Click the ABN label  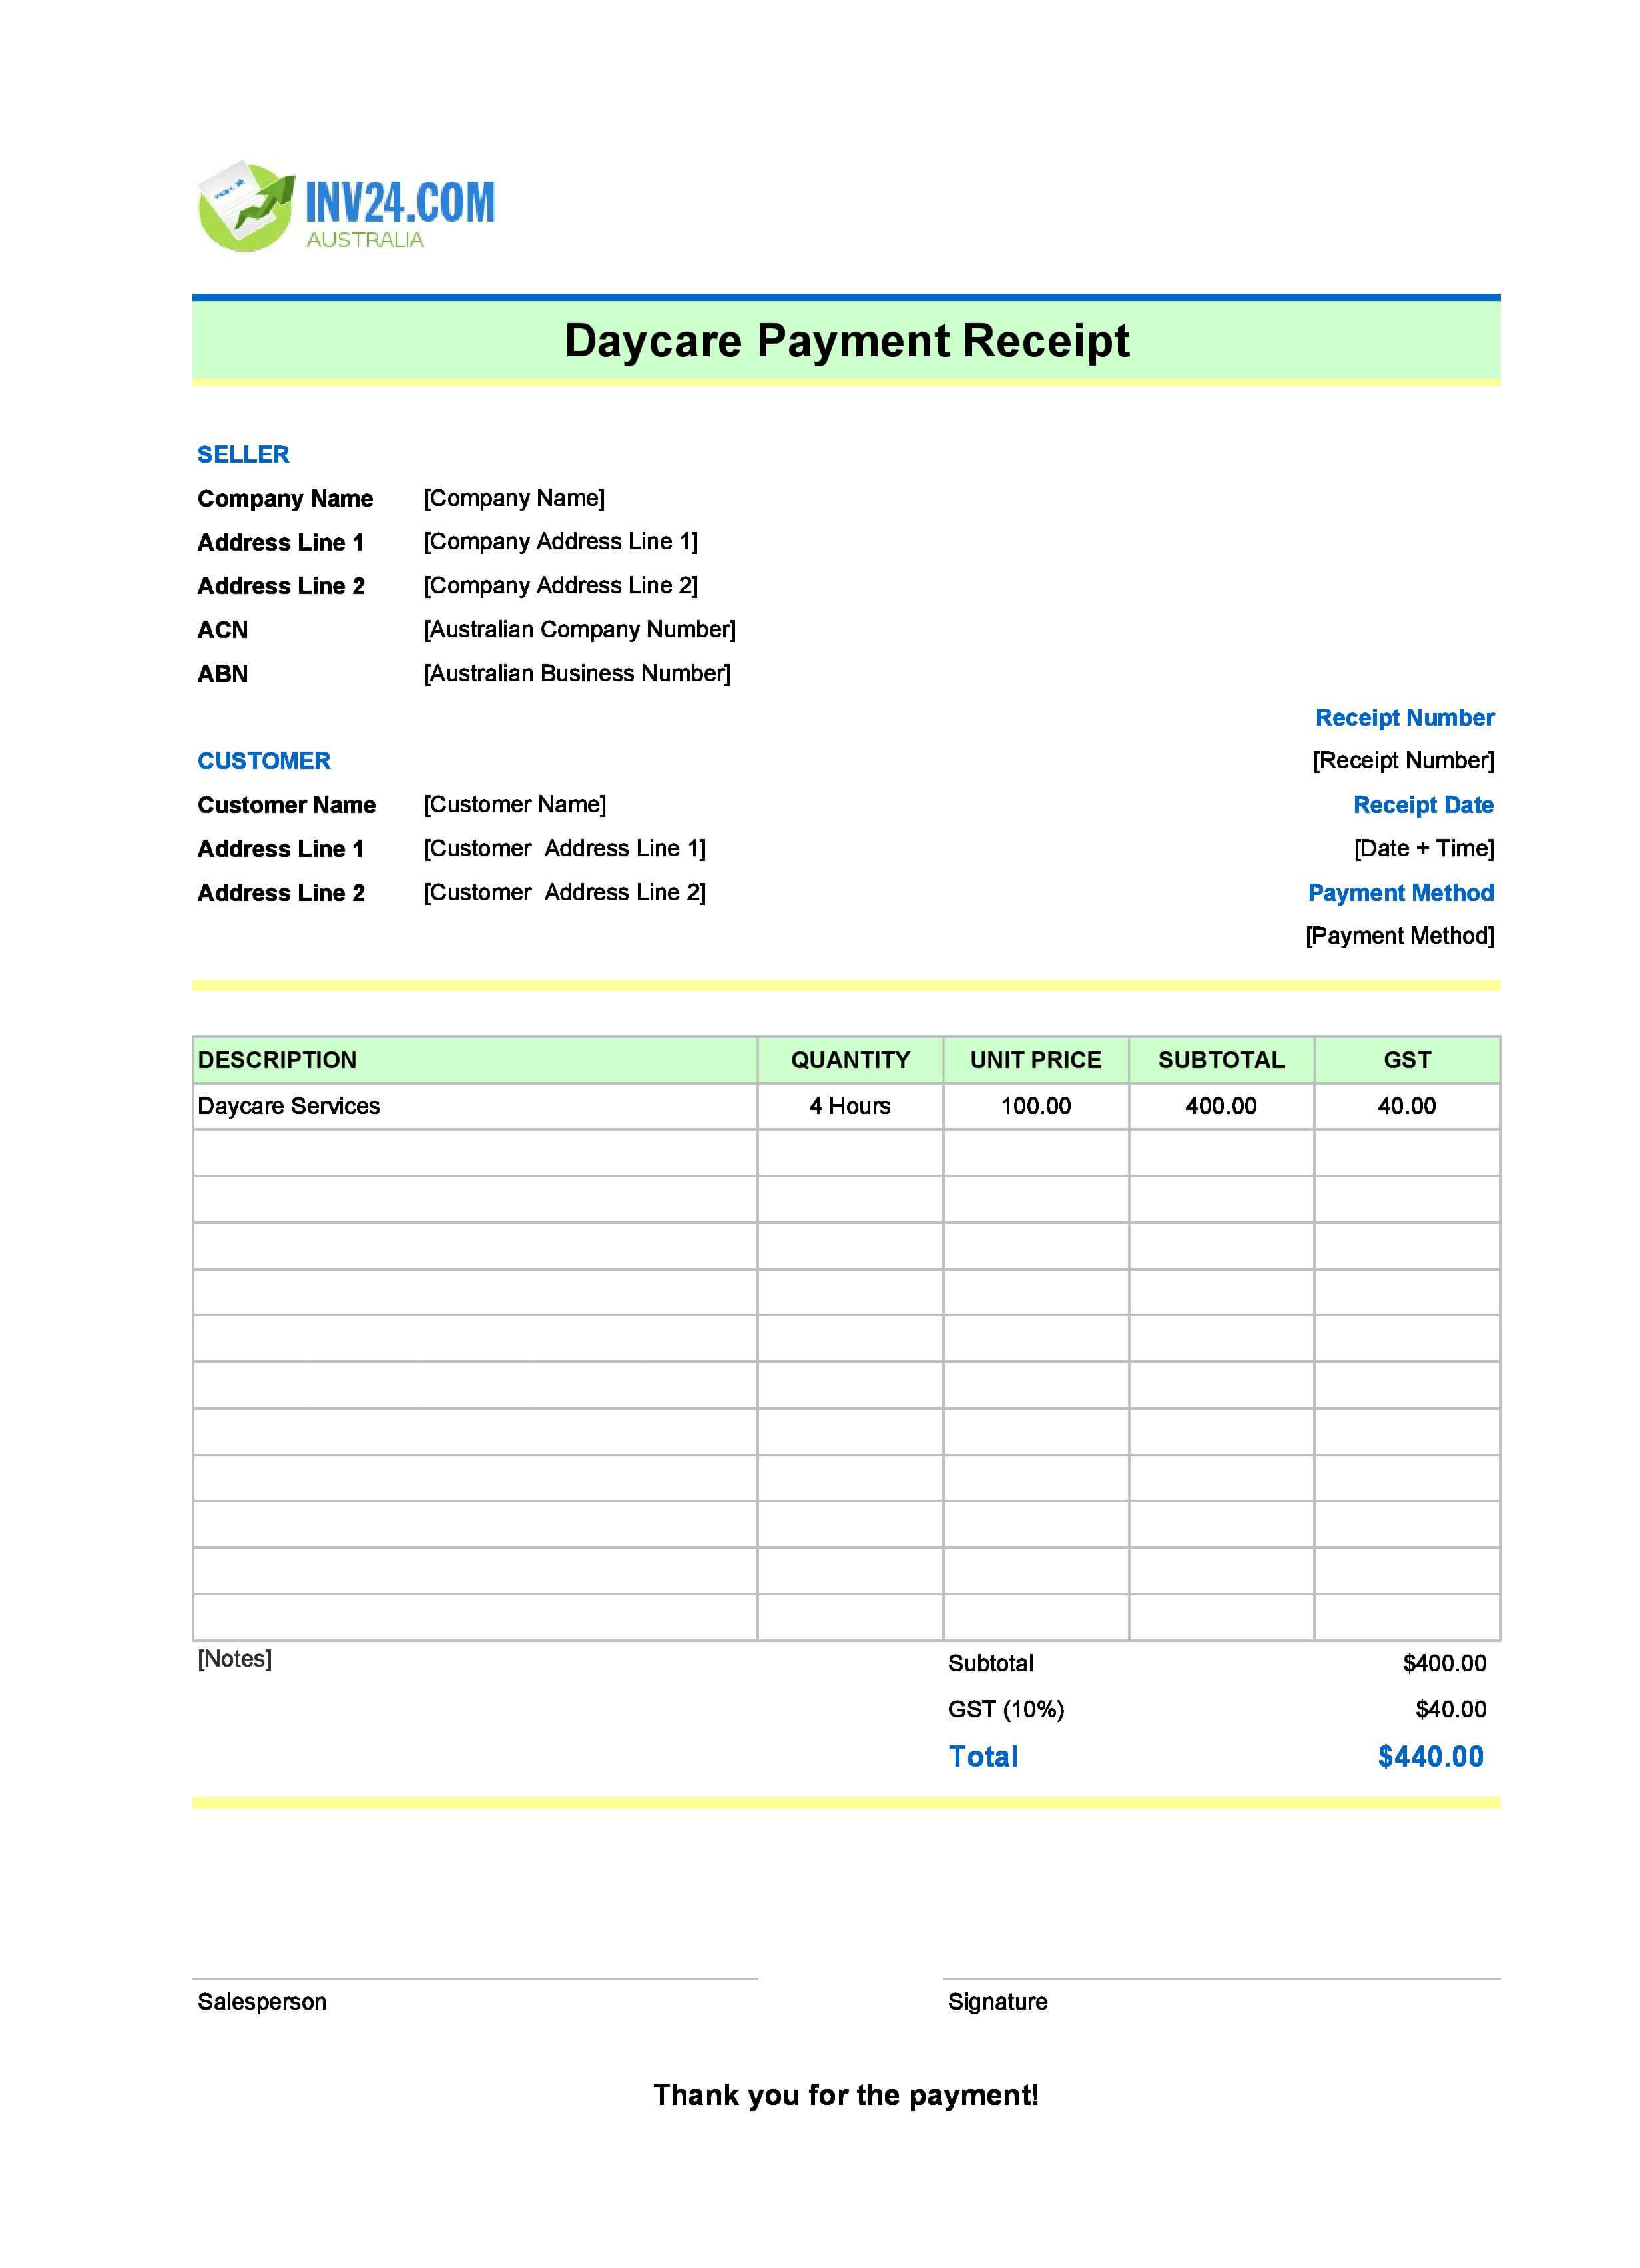point(222,674)
